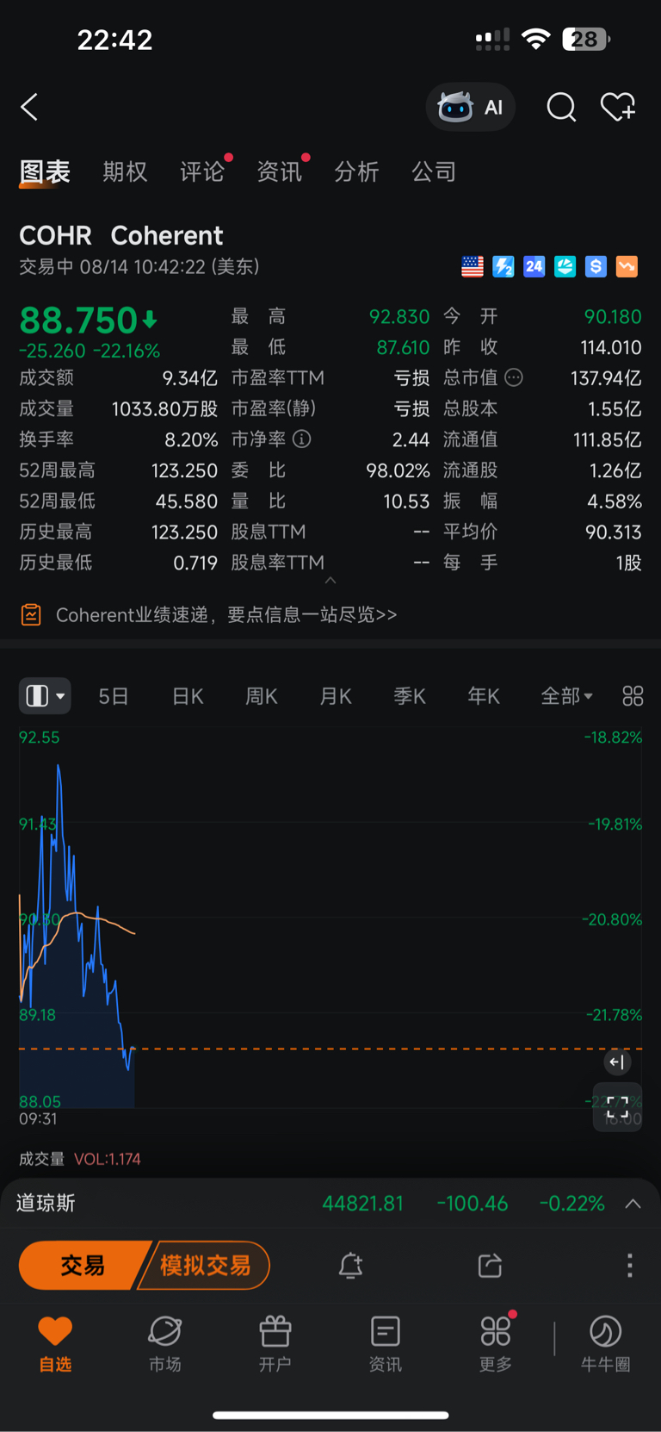Screen dimensions: 661x1432
Task: Select 季K chart period
Action: [410, 696]
